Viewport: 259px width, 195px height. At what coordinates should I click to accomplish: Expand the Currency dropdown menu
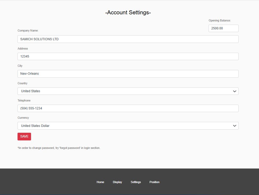pyautogui.click(x=128, y=126)
